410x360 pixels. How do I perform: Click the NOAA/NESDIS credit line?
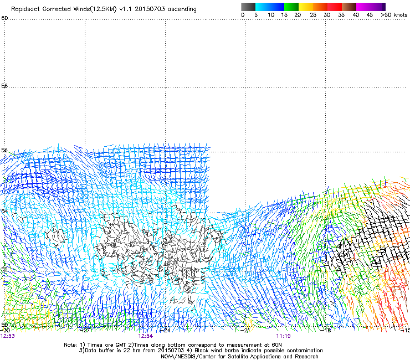click(x=239, y=357)
